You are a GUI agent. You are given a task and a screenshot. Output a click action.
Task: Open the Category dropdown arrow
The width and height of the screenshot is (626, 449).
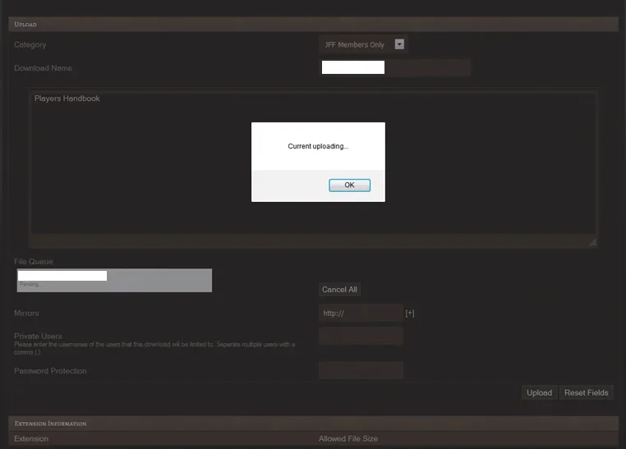(399, 44)
